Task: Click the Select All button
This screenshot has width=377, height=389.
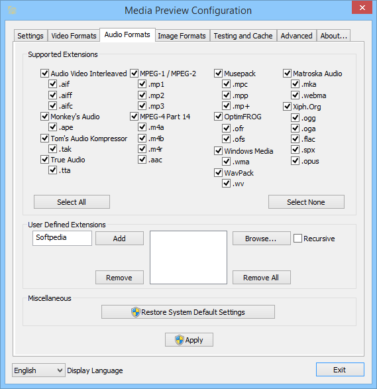Action: click(72, 202)
